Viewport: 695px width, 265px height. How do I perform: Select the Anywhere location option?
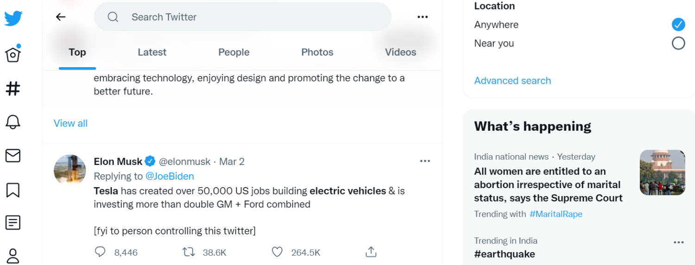pyautogui.click(x=678, y=25)
